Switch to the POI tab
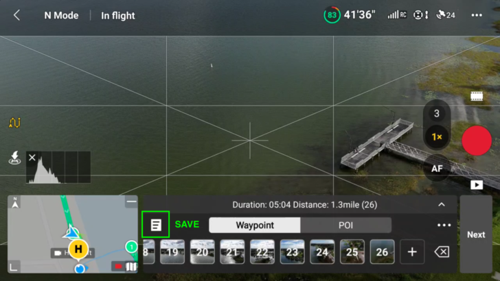 click(x=345, y=225)
